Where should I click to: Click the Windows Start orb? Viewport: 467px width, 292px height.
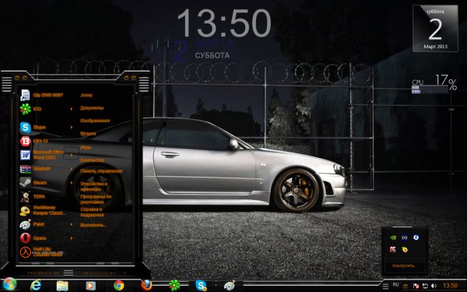tap(10, 284)
